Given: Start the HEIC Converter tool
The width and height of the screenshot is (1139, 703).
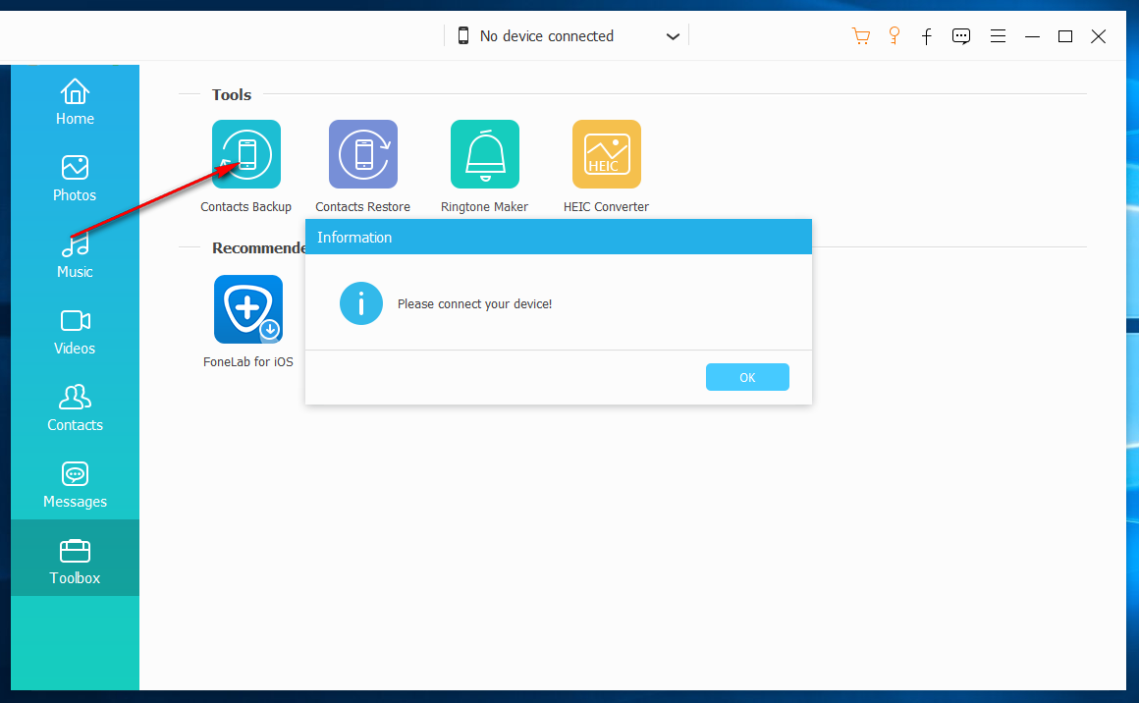Looking at the screenshot, I should pyautogui.click(x=607, y=154).
